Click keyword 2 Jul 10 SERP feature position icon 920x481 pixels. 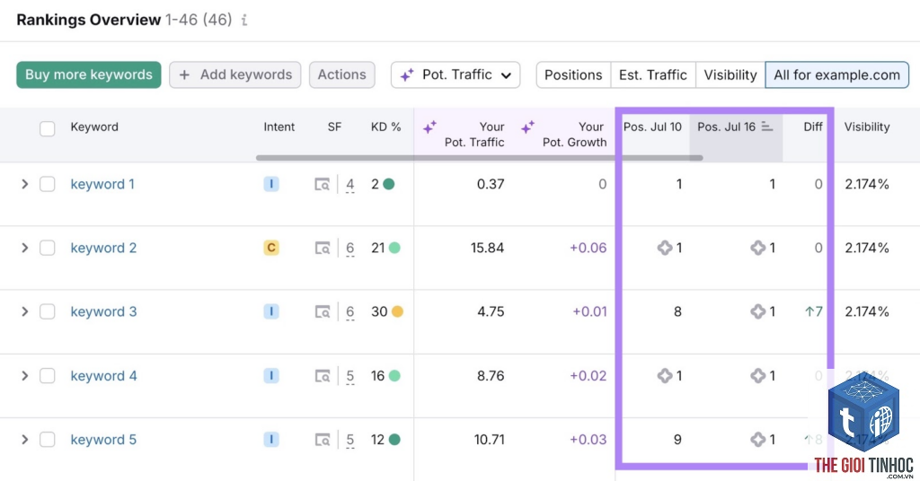(x=664, y=248)
